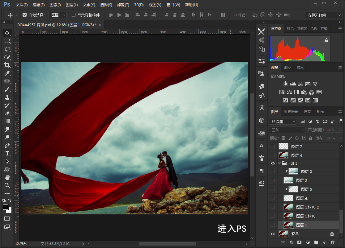Screen dimensions: 345x248
Task: Select the Path Selection tool
Action: pyautogui.click(x=7, y=161)
